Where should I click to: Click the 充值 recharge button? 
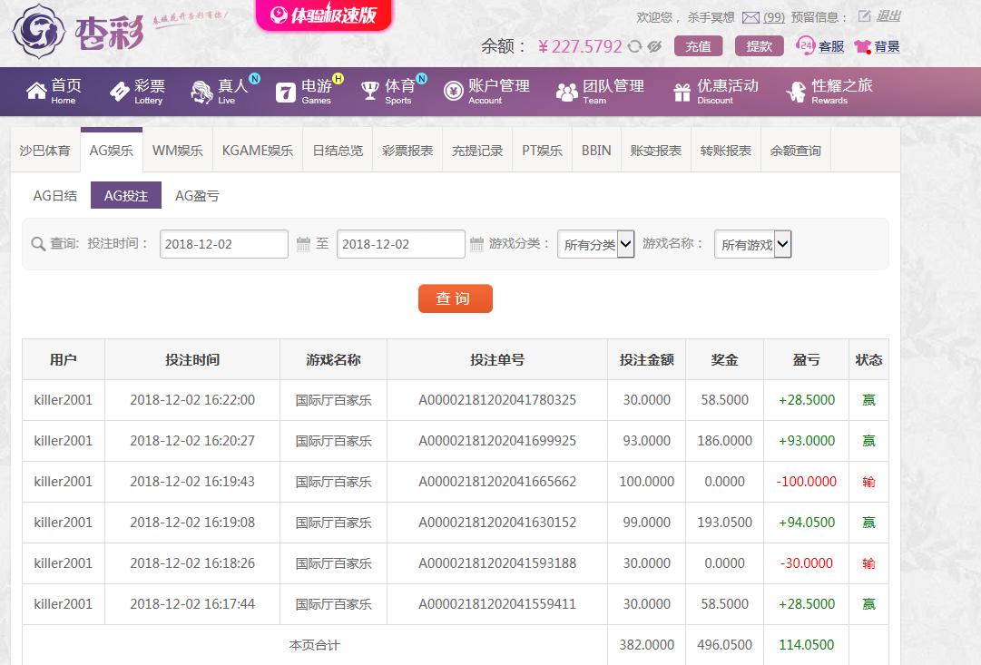pyautogui.click(x=698, y=46)
